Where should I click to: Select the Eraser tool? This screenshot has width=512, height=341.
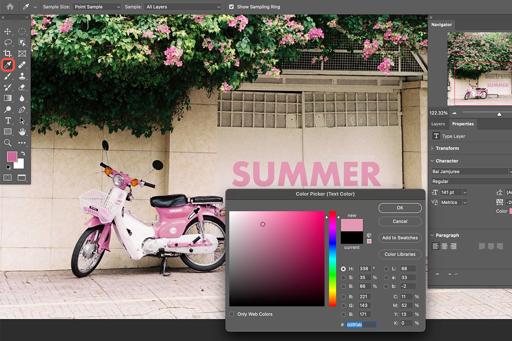[22, 87]
